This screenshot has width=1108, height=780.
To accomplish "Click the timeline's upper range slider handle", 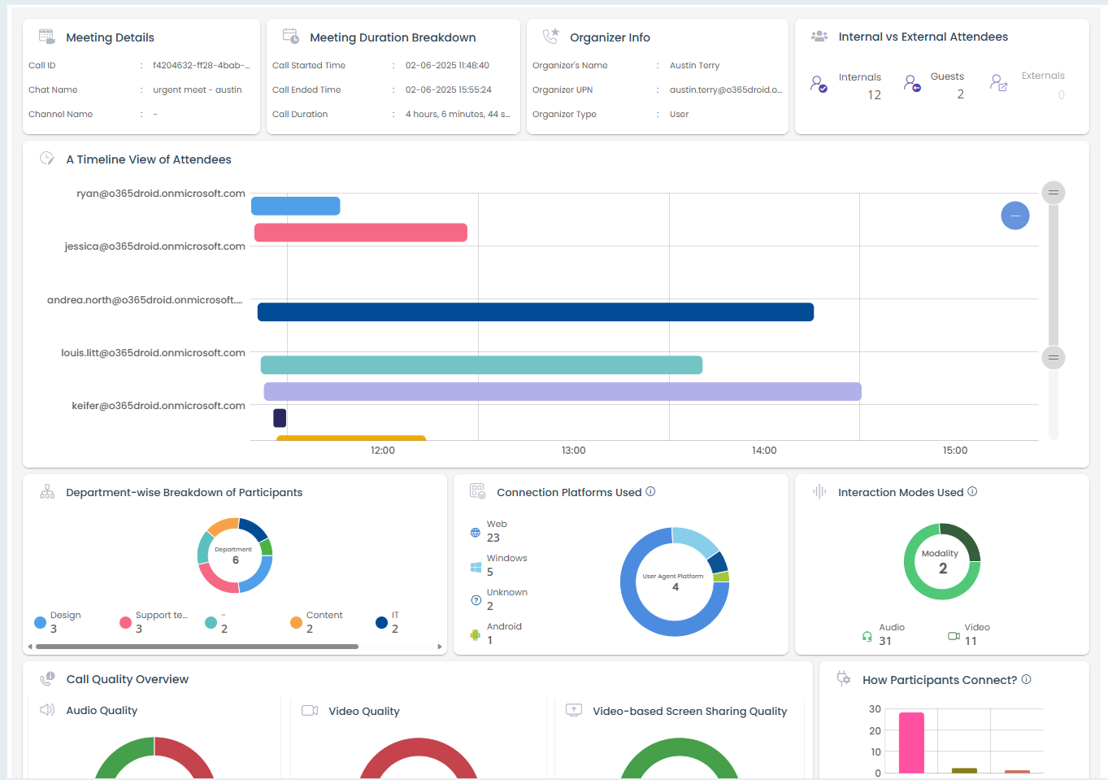I will click(1053, 193).
